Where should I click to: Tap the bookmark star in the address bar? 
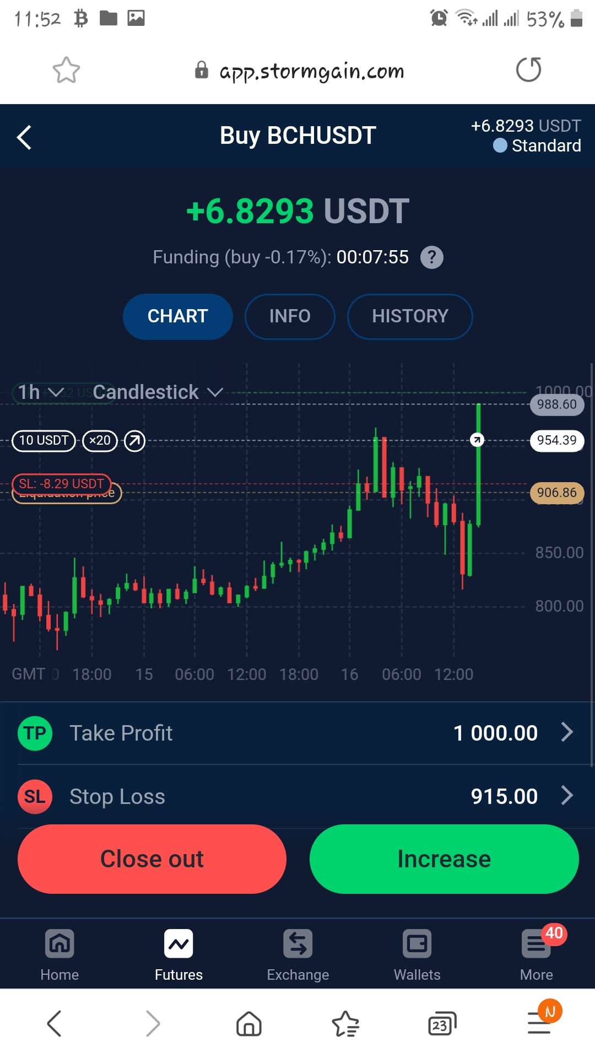coord(66,70)
